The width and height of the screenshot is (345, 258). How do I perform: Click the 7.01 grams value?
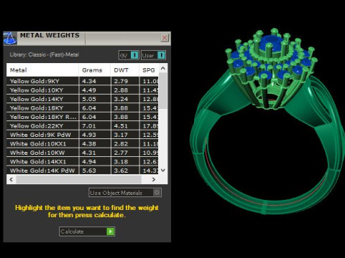pos(89,126)
